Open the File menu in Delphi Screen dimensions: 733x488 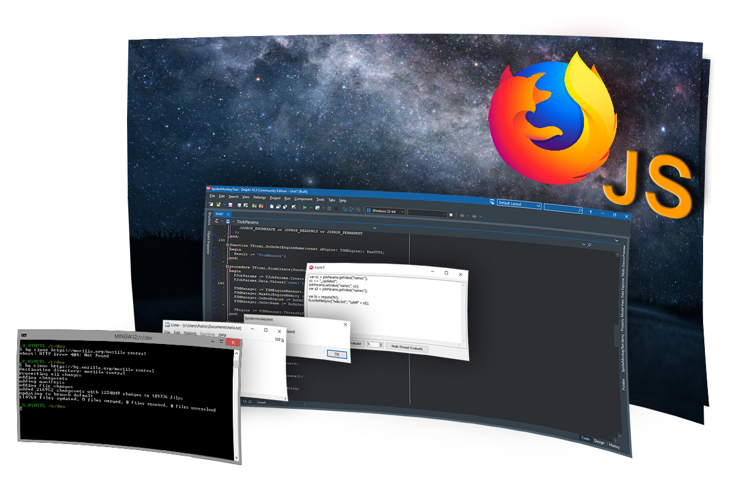click(x=213, y=196)
